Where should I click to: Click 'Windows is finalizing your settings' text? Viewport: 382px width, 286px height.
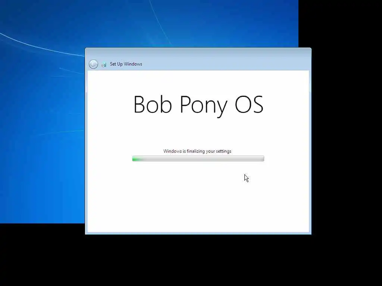point(197,151)
